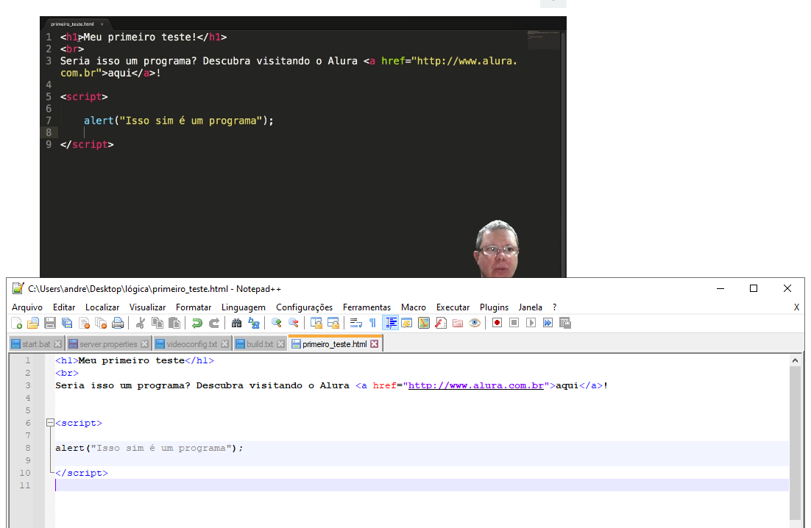Click the Print icon in toolbar

118,323
